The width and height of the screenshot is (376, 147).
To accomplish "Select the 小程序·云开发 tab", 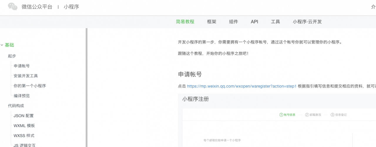I will (307, 22).
